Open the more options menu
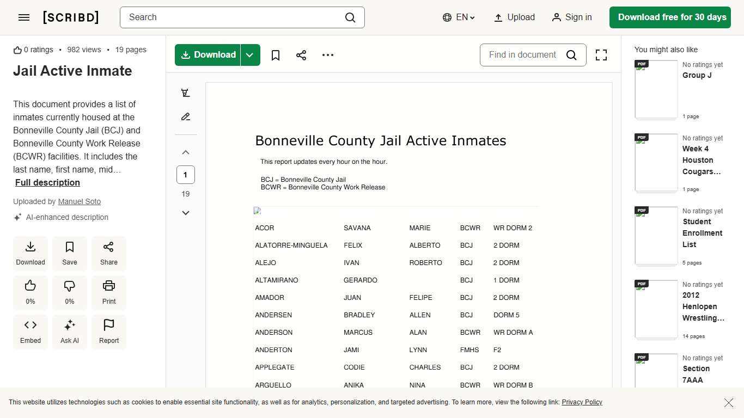Screen dimensions: 744x418 tap(327, 55)
